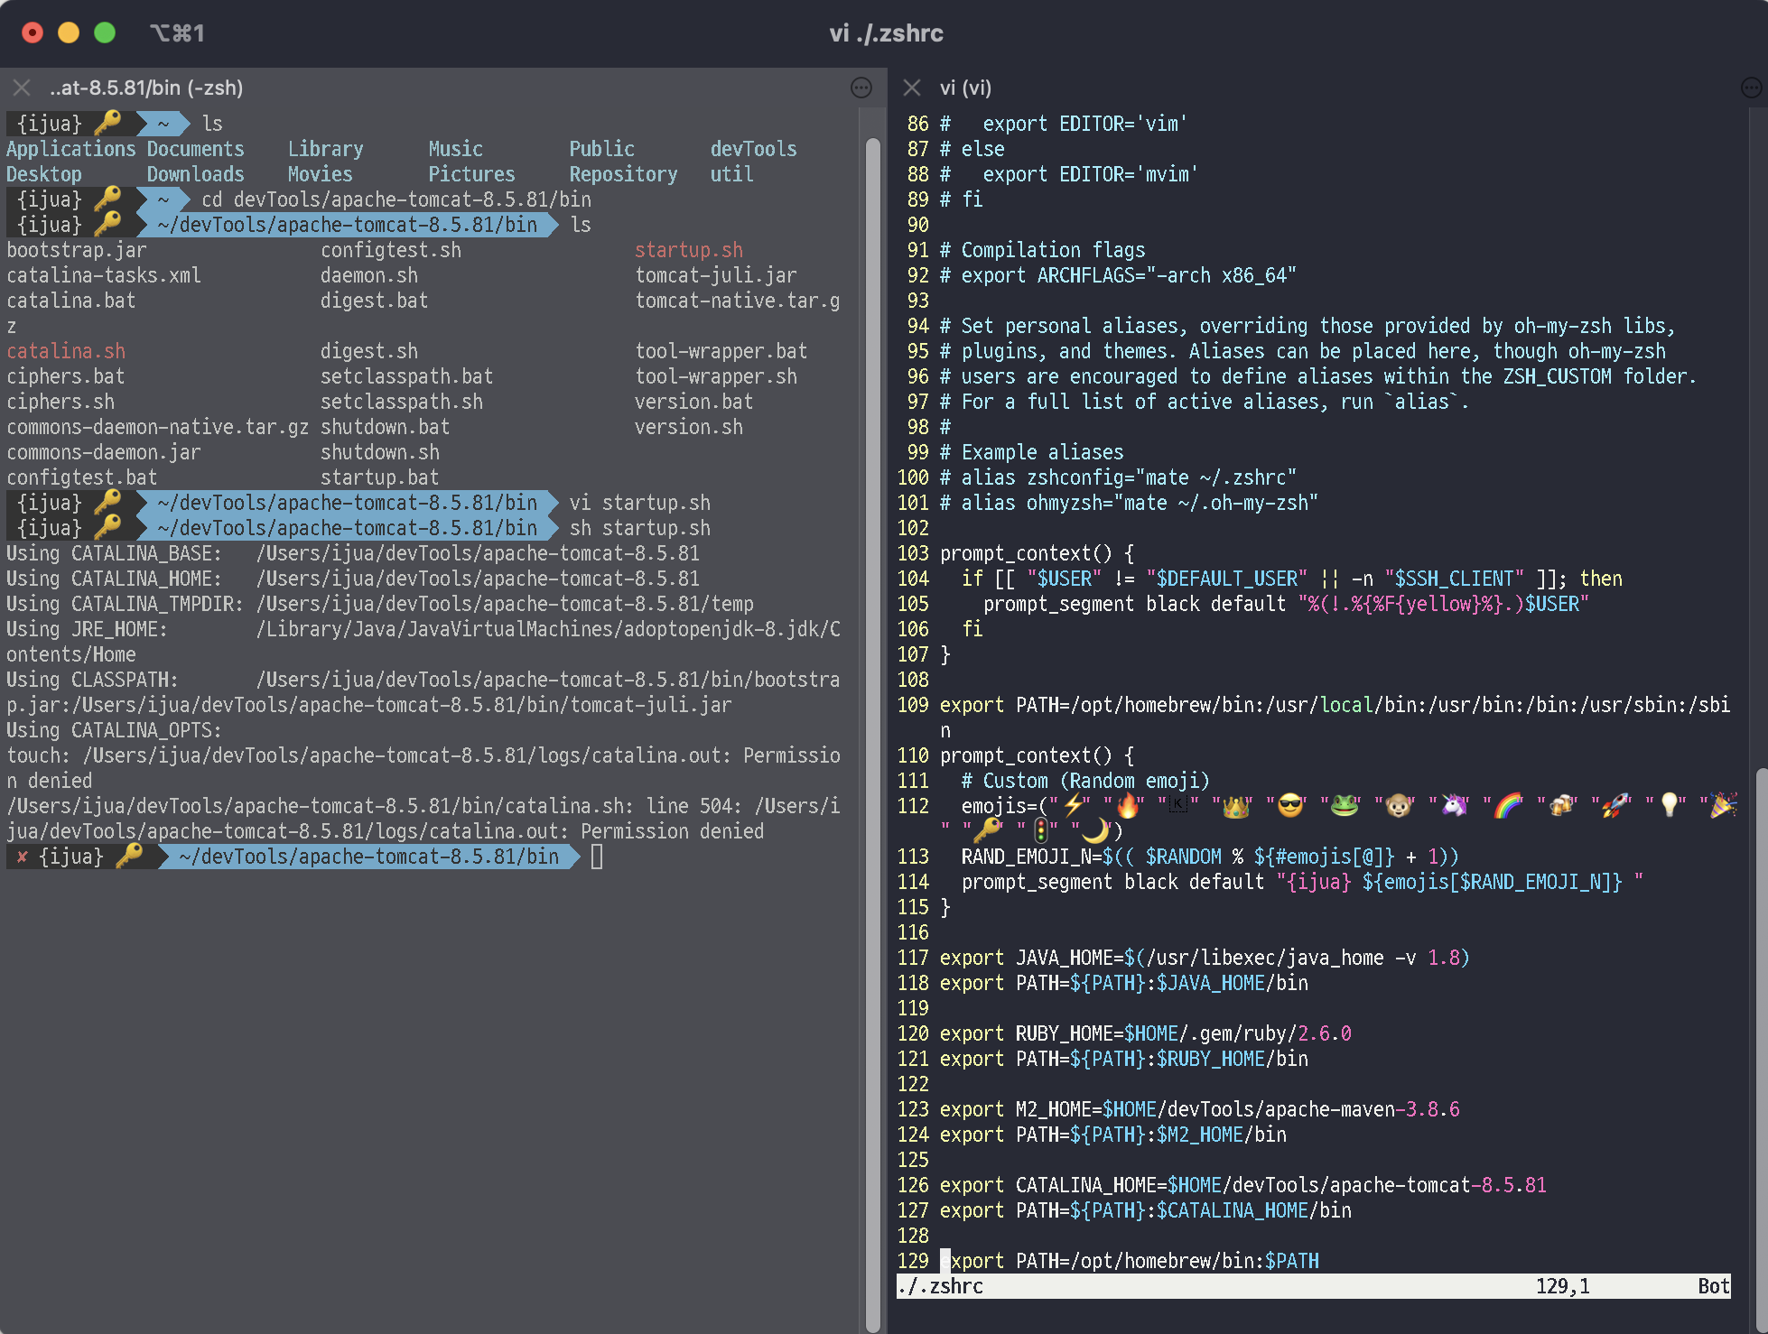
Task: Click the "129,1" cursor position in vim statusline
Action: 1563,1286
